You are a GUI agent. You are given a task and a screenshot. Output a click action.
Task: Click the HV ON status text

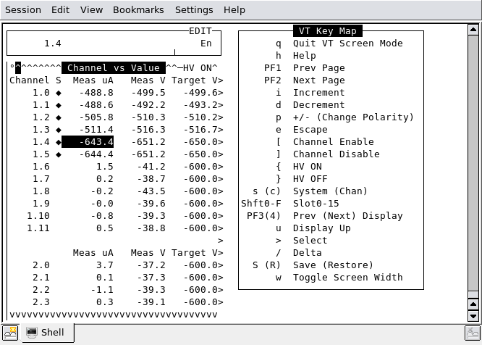pos(198,67)
